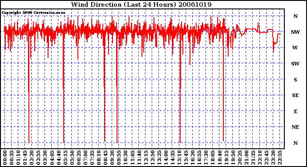Select the top "N" direction label
The width and height of the screenshot is (307, 167).
[x=295, y=16]
